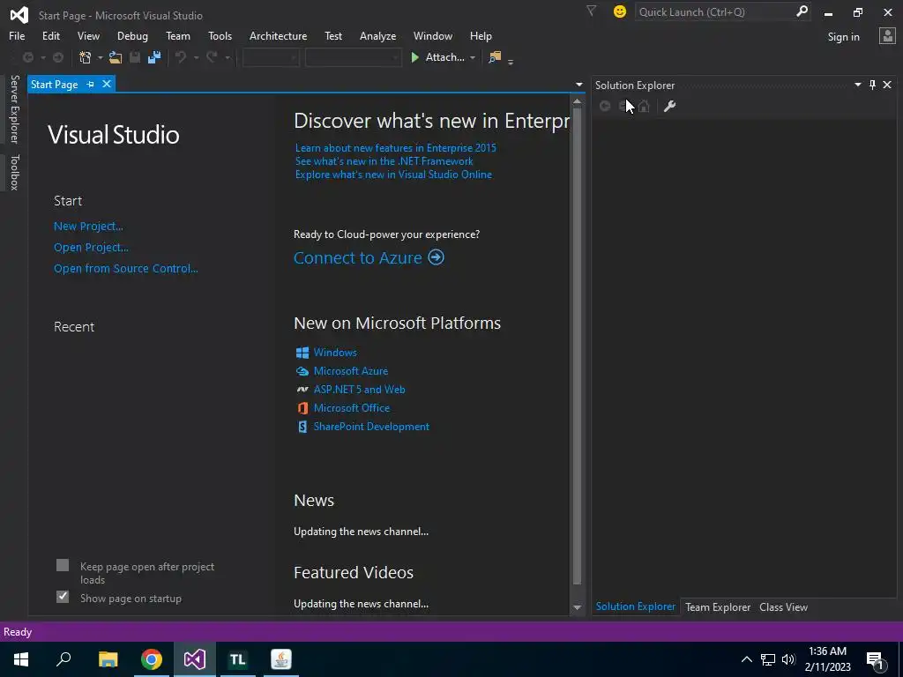
Task: Click the SharePoint Development icon
Action: [302, 427]
